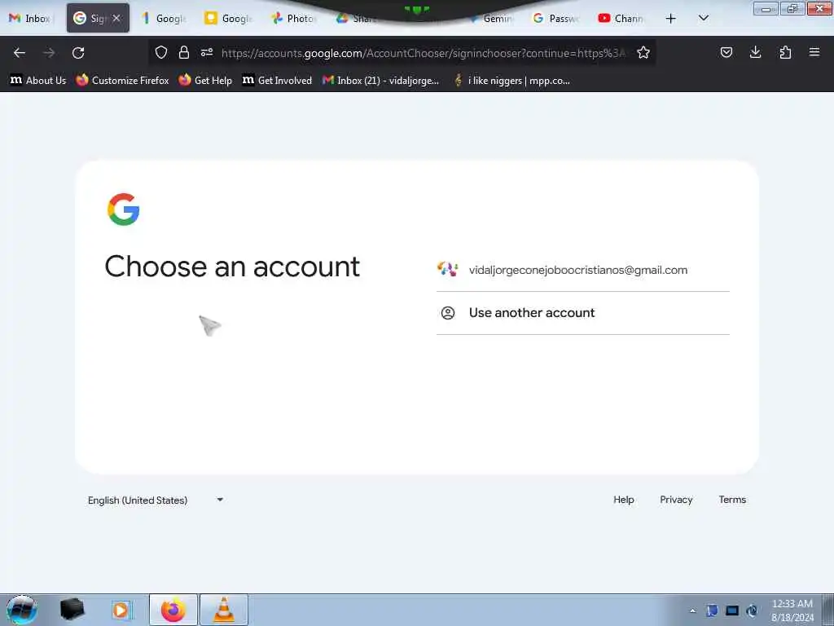The width and height of the screenshot is (834, 626).
Task: Select Use another account
Action: pos(583,313)
